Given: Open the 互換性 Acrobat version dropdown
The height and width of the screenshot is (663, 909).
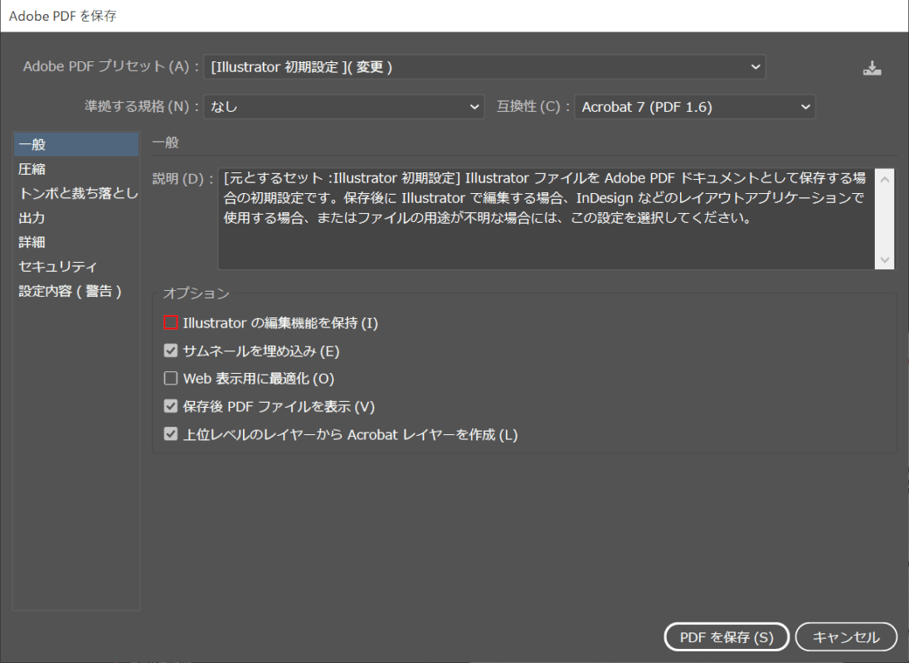Looking at the screenshot, I should 694,107.
